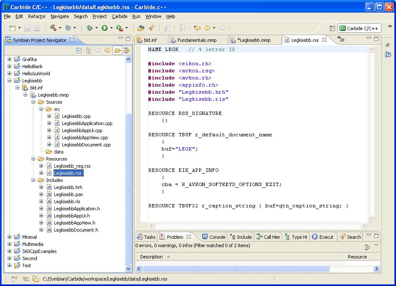Close the Legkisebb.rss editor tab

pyautogui.click(x=324, y=40)
